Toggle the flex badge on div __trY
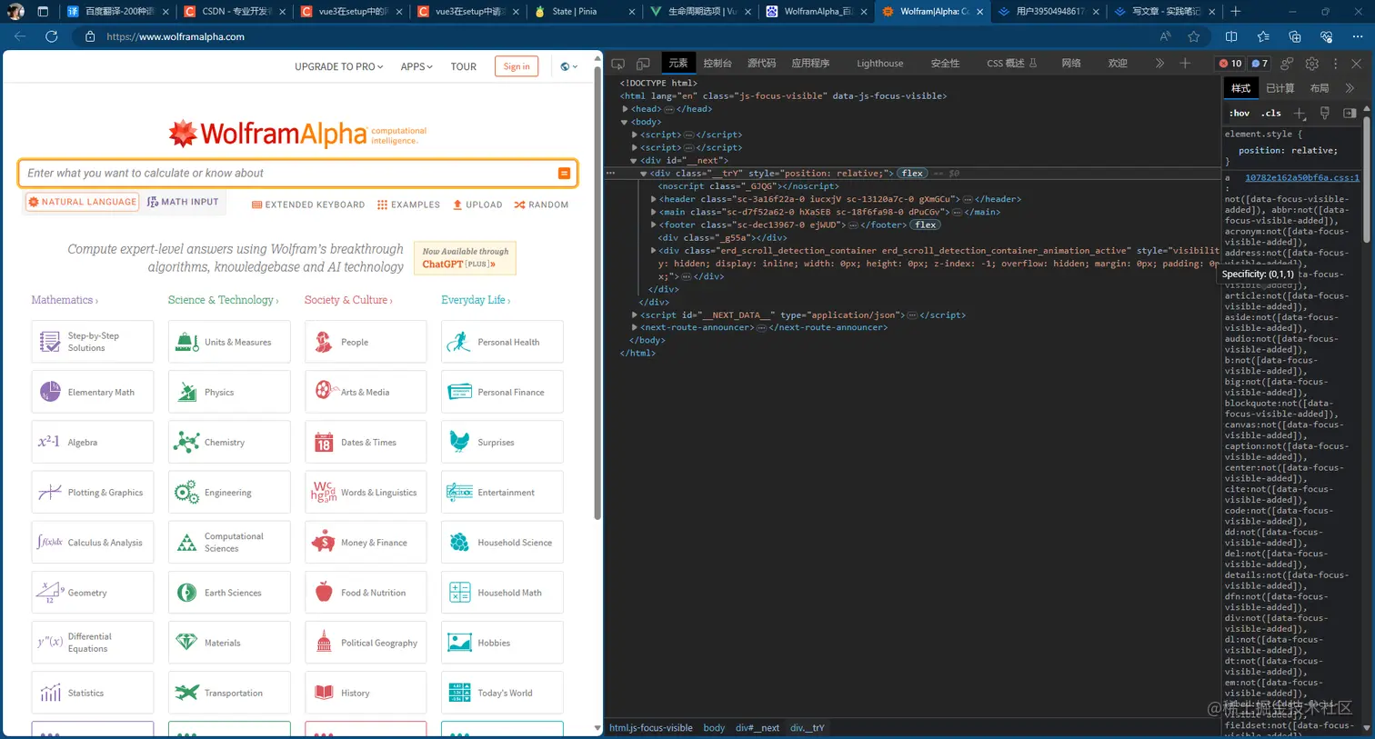This screenshot has height=739, width=1375. click(912, 174)
